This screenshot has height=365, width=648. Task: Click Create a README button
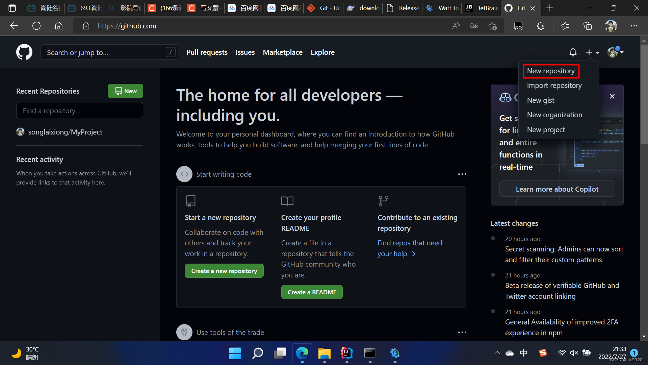312,292
